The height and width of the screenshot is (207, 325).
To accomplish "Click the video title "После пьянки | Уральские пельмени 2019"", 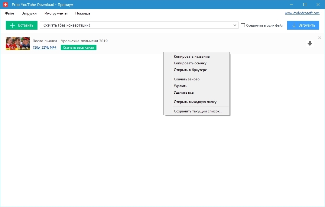I will (x=70, y=41).
